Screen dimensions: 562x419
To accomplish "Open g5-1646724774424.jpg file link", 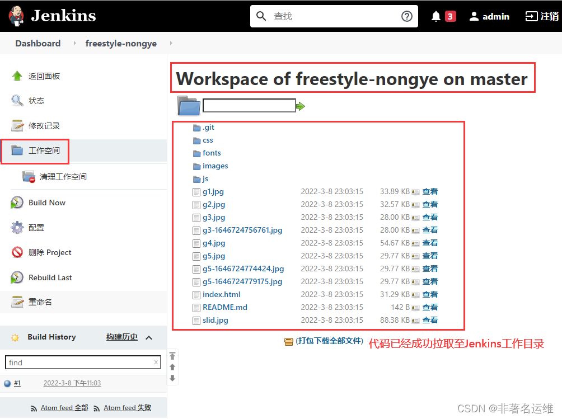I will [243, 269].
